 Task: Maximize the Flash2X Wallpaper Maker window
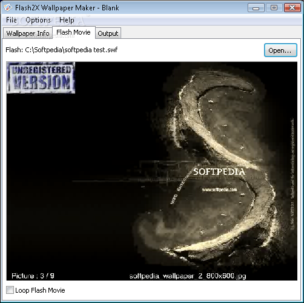pos(274,8)
